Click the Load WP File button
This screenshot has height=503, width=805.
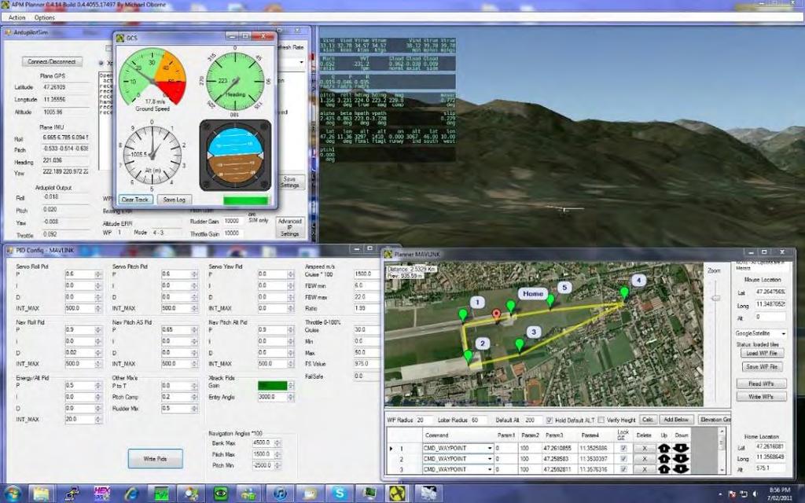(x=762, y=353)
